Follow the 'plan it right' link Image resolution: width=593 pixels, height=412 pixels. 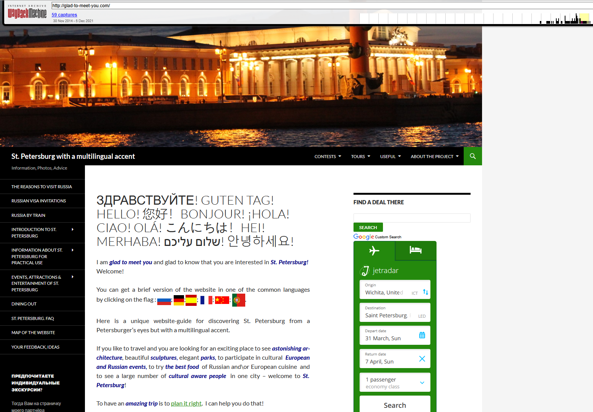pyautogui.click(x=186, y=404)
